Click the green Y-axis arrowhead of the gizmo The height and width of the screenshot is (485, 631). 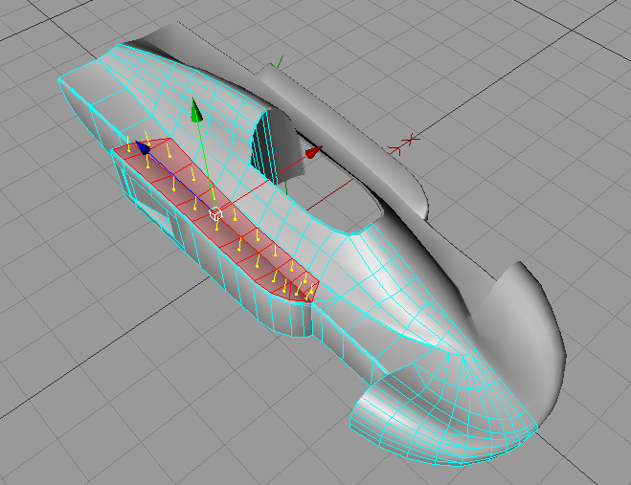pos(196,111)
